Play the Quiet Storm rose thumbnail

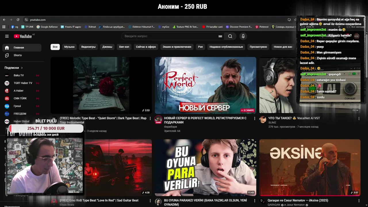101,85
